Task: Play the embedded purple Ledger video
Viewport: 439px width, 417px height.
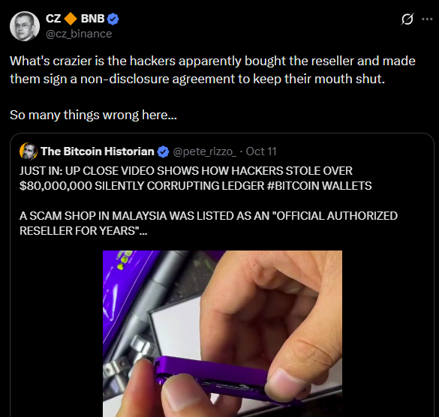Action: pyautogui.click(x=222, y=334)
